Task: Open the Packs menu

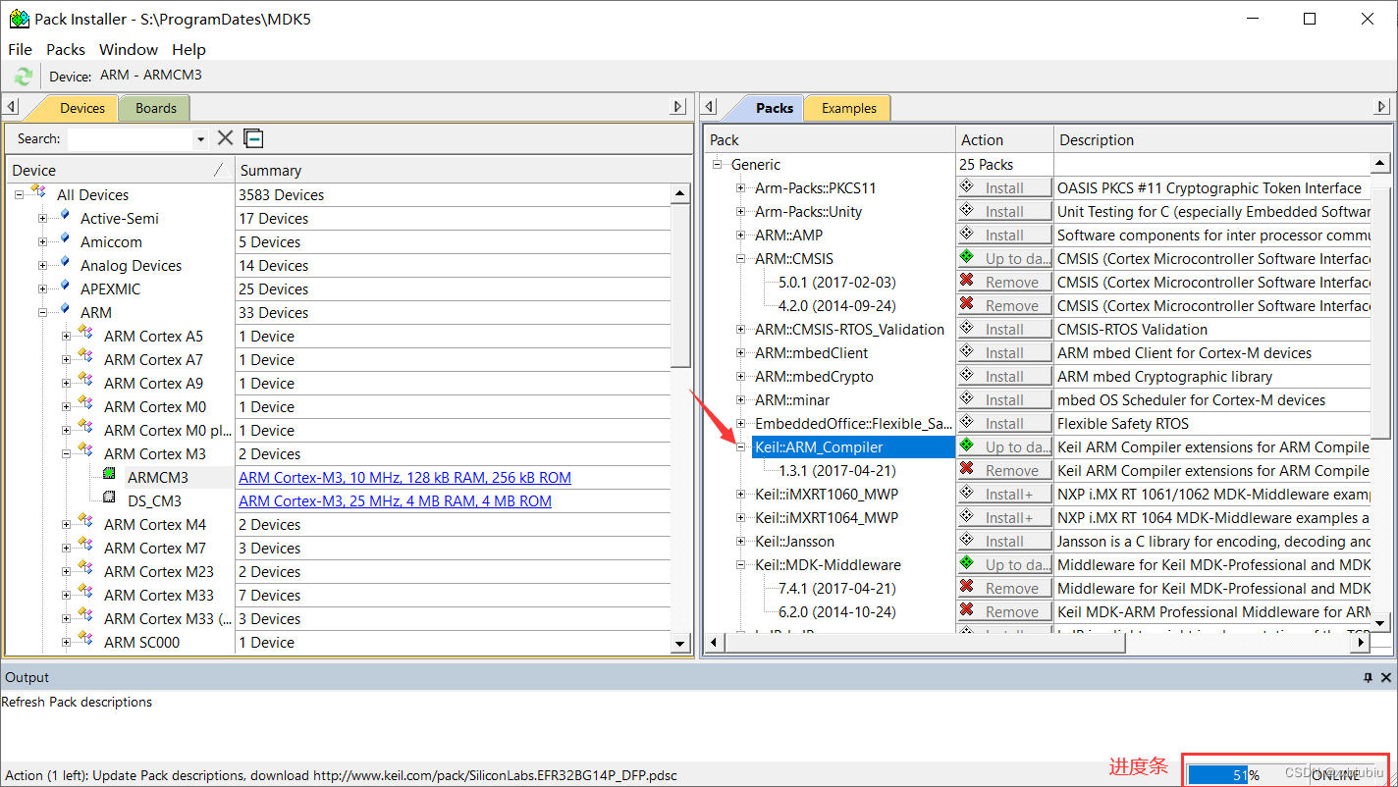Action: point(66,49)
